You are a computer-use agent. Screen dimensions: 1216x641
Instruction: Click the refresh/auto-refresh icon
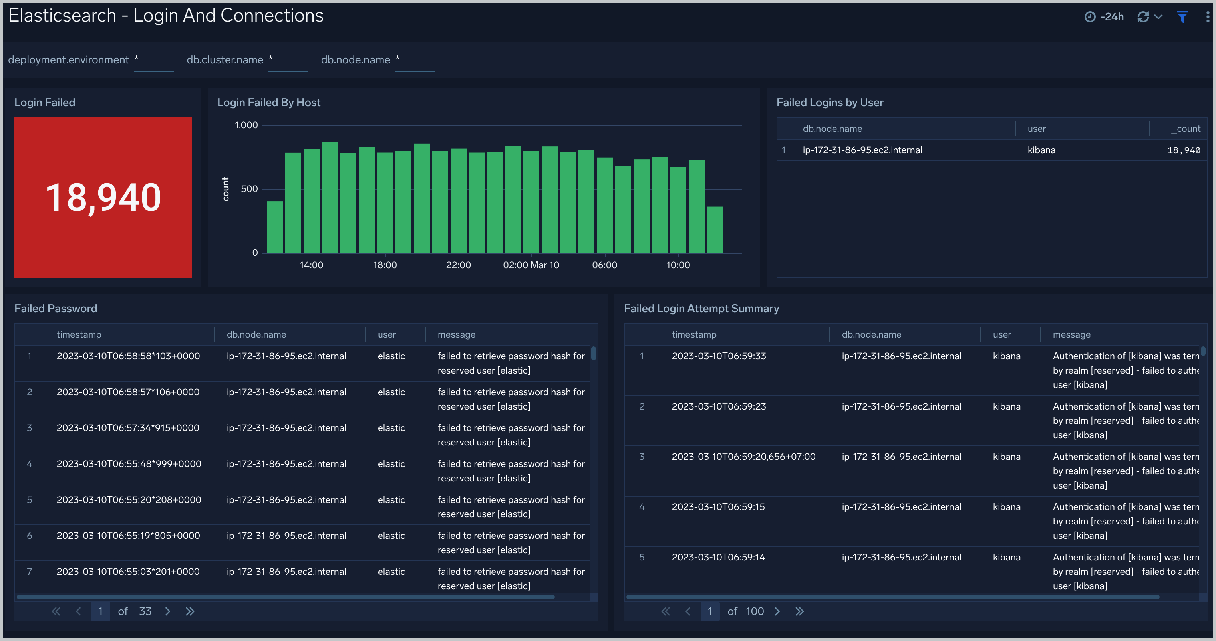(1144, 16)
